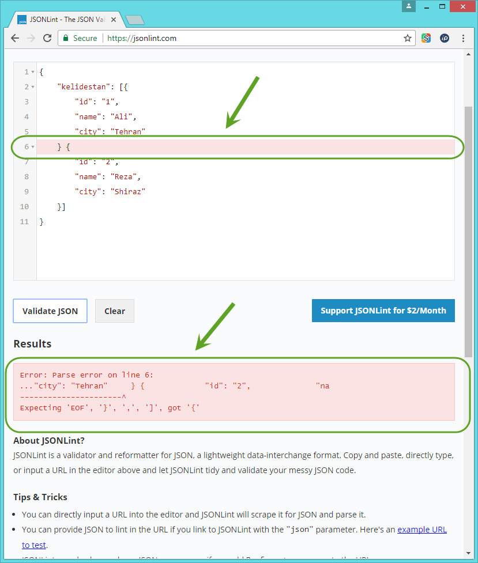This screenshot has width=478, height=563.
Task: Select the JSONLint - The JSON Validator tab
Action: coord(67,20)
